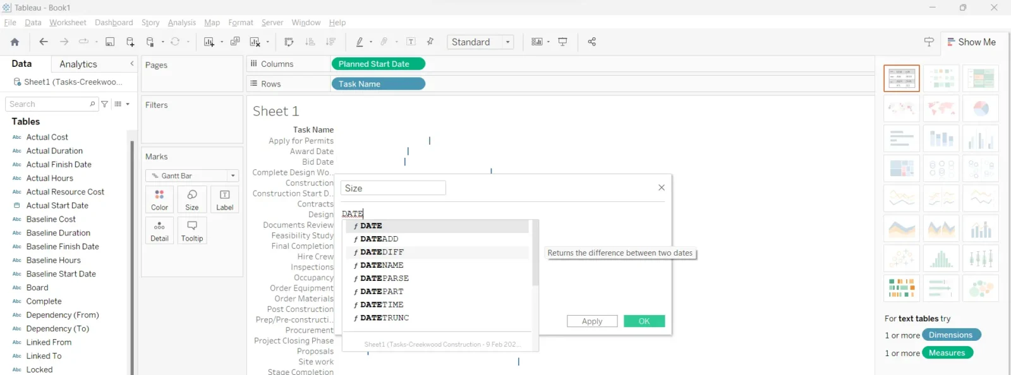This screenshot has height=375, width=1011.
Task: Sort ascending toolbar icon
Action: click(310, 42)
